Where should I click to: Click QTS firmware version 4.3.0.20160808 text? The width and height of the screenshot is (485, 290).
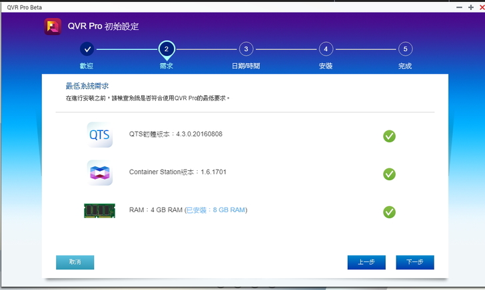[176, 134]
